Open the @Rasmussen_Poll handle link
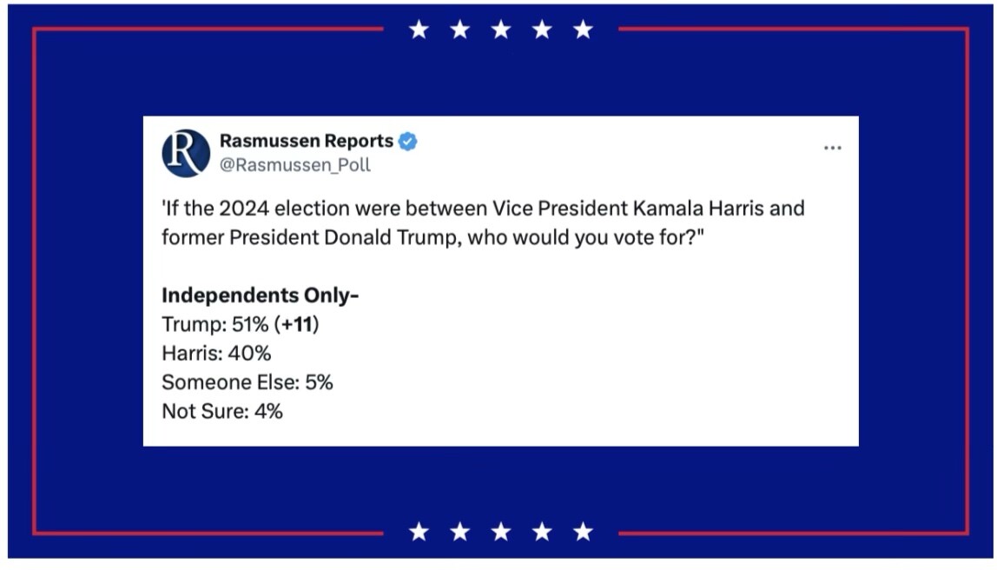Viewport: 997px width, 570px height. (295, 165)
